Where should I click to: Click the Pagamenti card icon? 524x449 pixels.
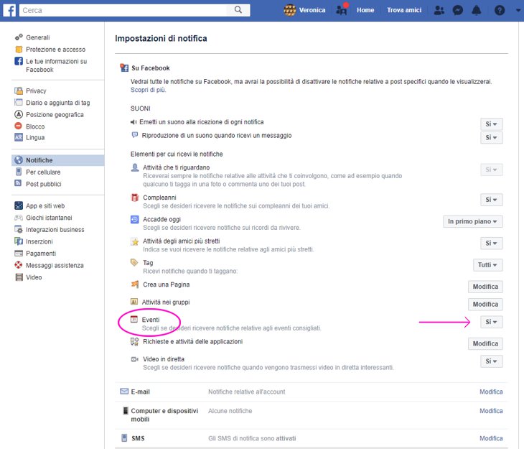pos(19,254)
